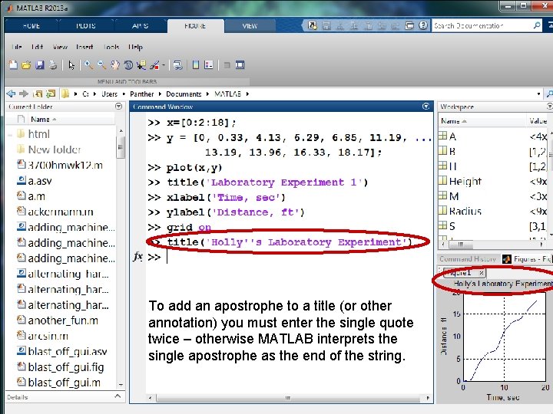Switch to the APPS ribbon tab
This screenshot has height=414, width=553.
(141, 26)
